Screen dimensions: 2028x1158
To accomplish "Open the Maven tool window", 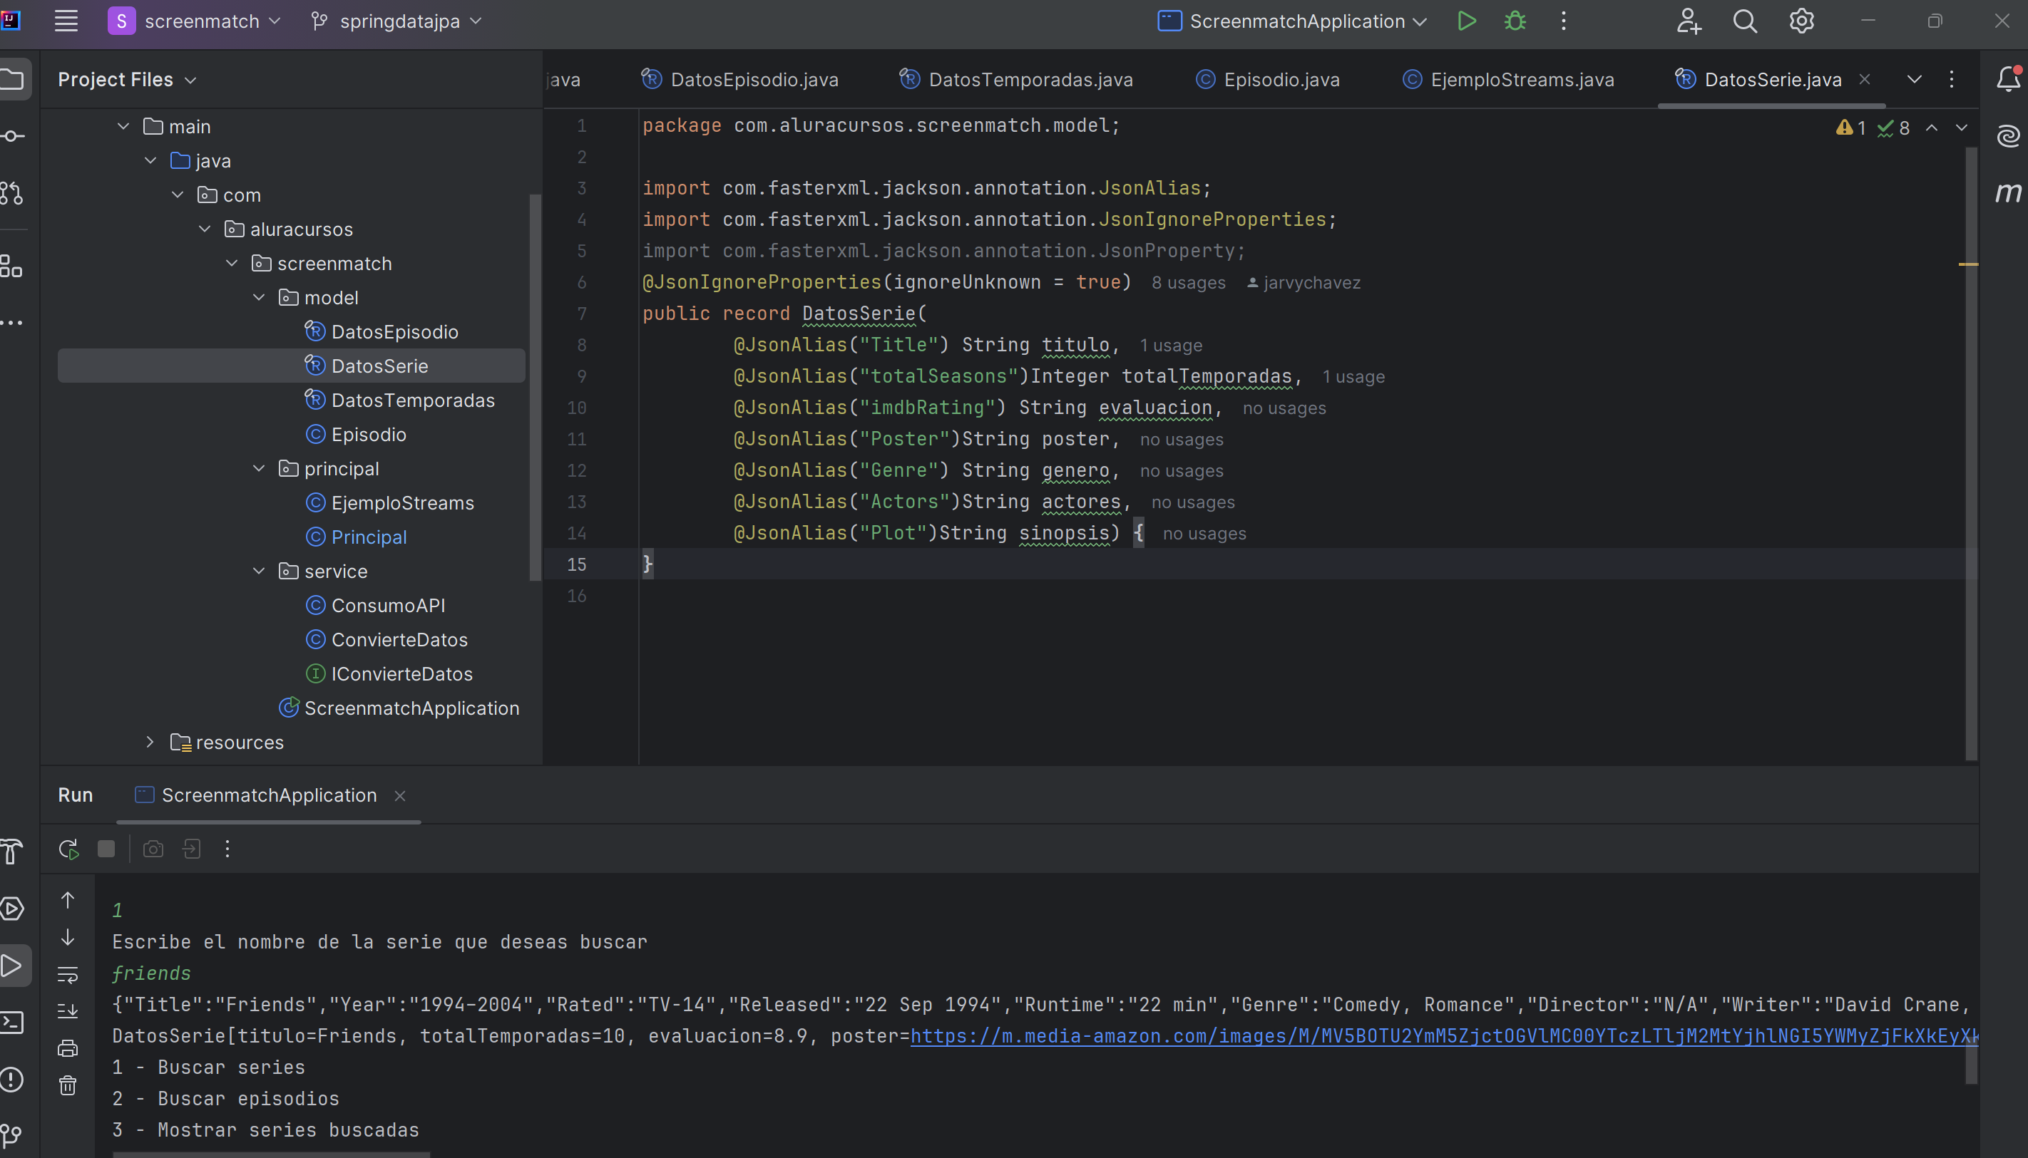I will pyautogui.click(x=2008, y=192).
